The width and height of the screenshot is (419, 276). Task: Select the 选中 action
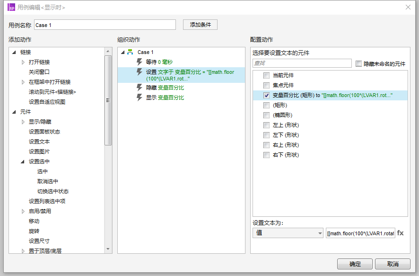click(42, 171)
